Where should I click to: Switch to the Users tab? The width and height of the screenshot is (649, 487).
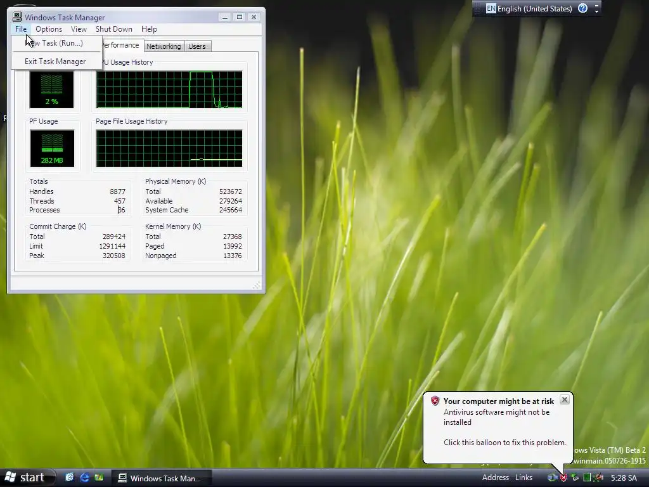198,46
